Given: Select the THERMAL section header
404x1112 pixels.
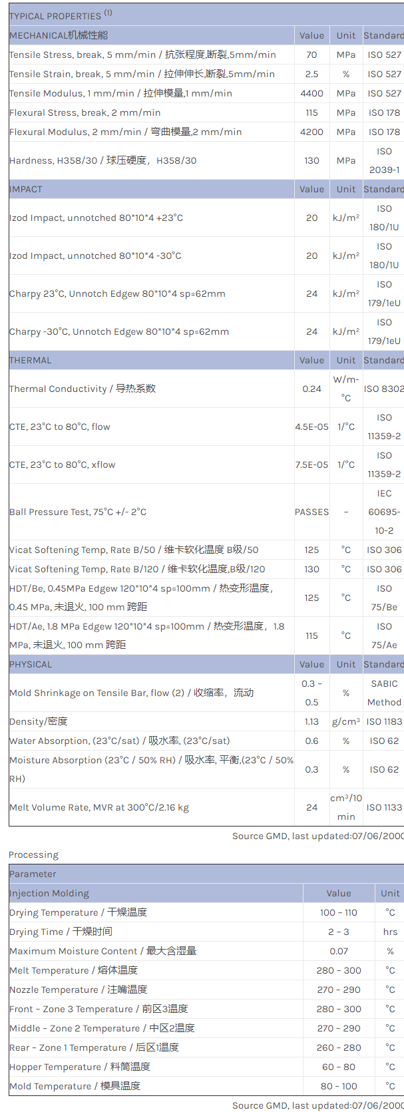Looking at the screenshot, I should pos(30,360).
